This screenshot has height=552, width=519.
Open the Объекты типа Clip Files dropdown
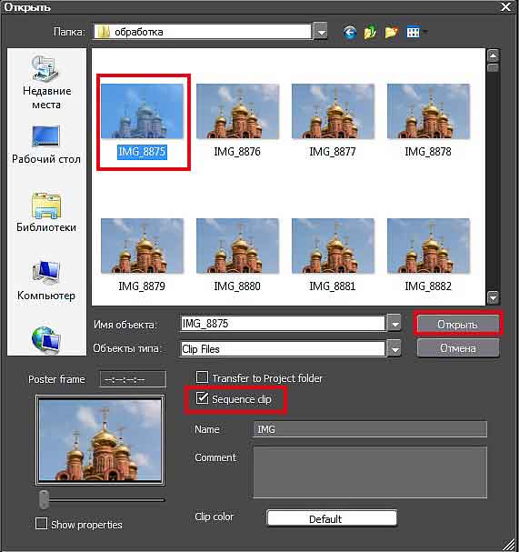(x=394, y=348)
